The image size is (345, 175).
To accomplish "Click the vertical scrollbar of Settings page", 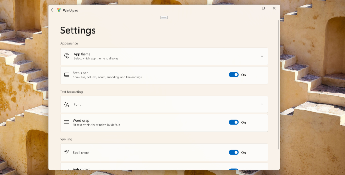I will click(x=279, y=85).
